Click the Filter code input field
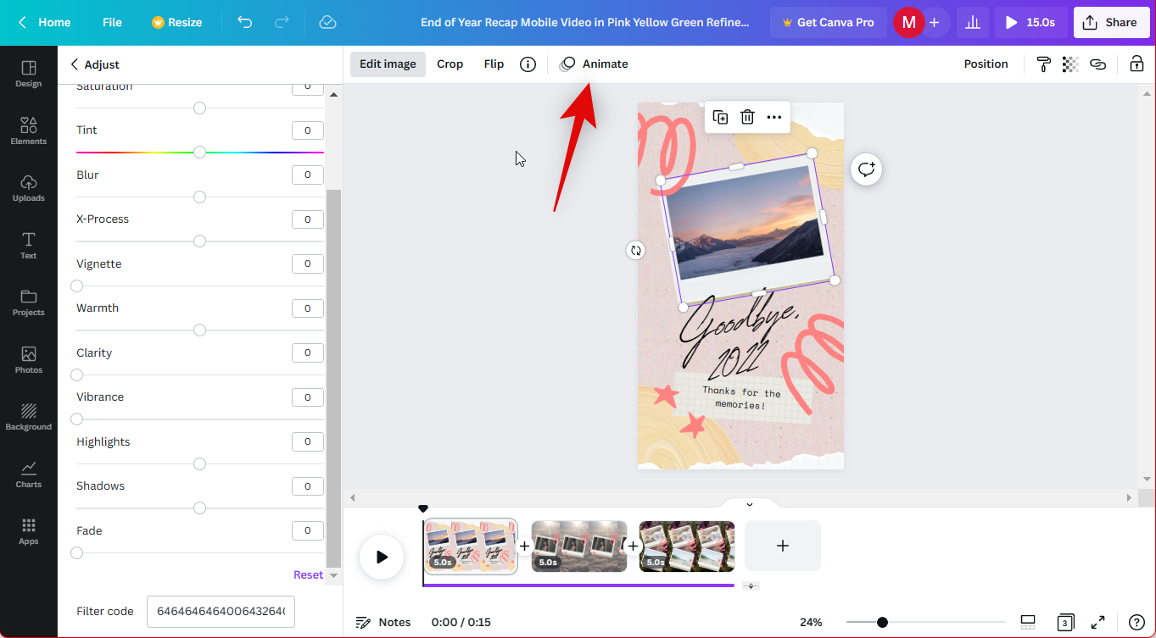Screen dimensions: 1156x638 point(221,611)
